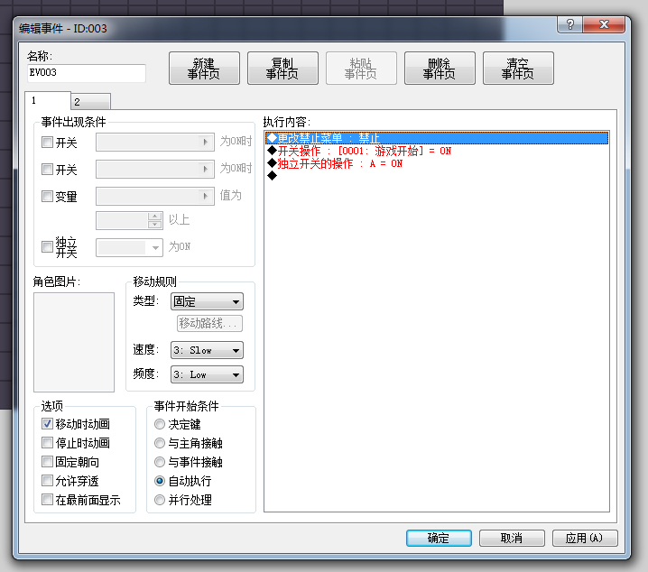Click the 角色图片 graphic box

click(x=74, y=342)
